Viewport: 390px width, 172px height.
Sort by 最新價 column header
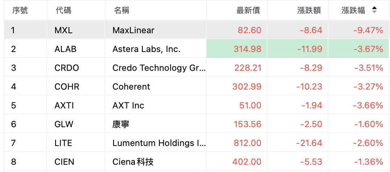(x=248, y=10)
